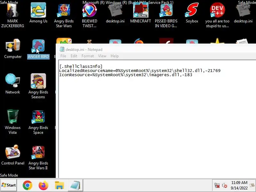This screenshot has height=192, width=256.
Task: Open the File menu in Notepad
Action: click(63, 56)
